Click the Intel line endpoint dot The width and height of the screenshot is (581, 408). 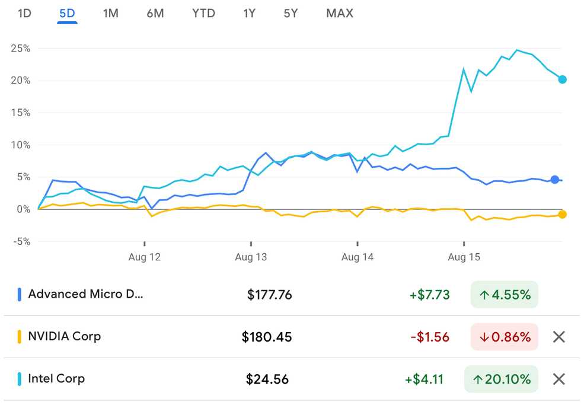[x=562, y=79]
